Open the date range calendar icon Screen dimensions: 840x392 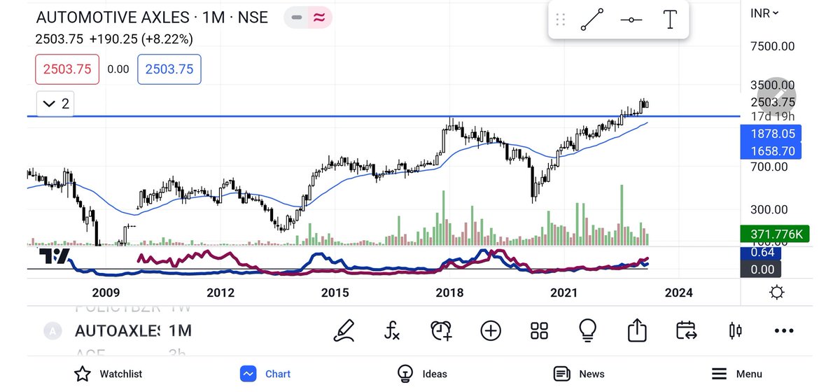coord(686,330)
